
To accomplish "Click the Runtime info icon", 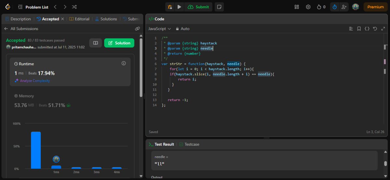I will click(x=123, y=63).
